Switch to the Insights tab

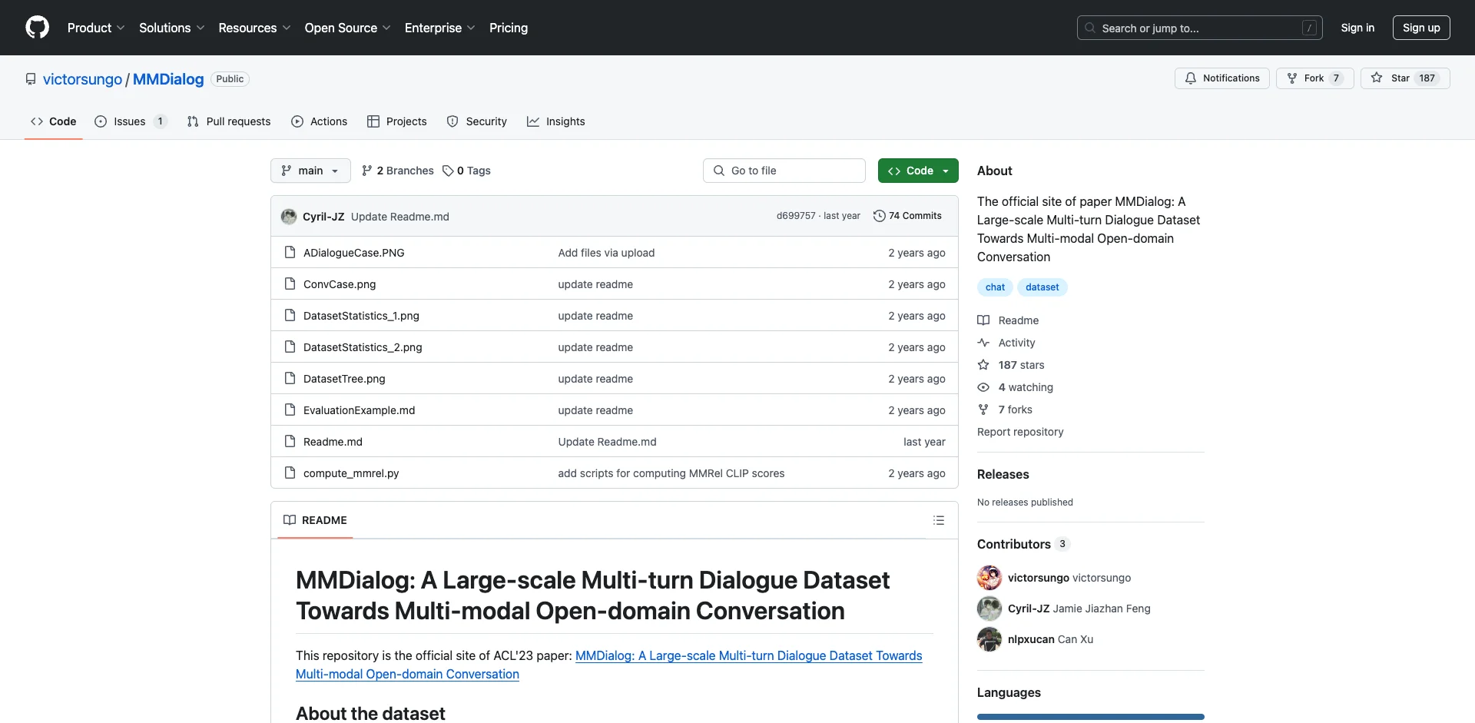click(556, 121)
